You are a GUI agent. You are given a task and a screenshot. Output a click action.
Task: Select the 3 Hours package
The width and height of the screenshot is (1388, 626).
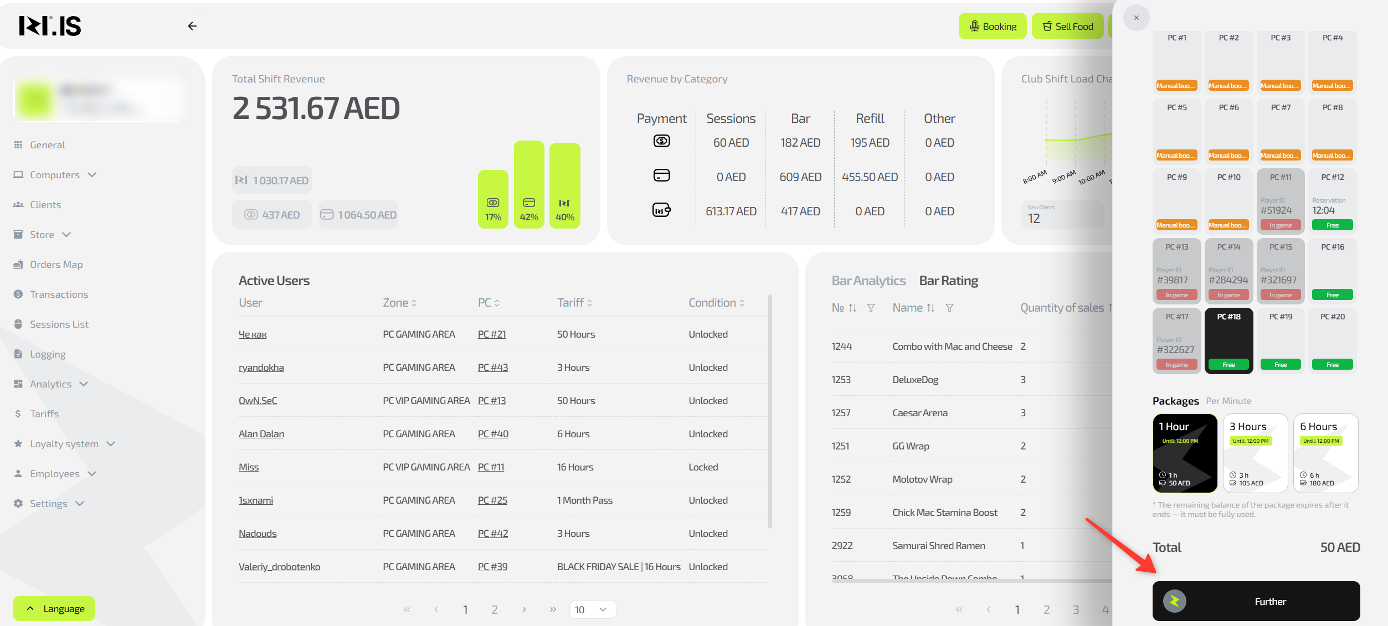click(x=1255, y=453)
